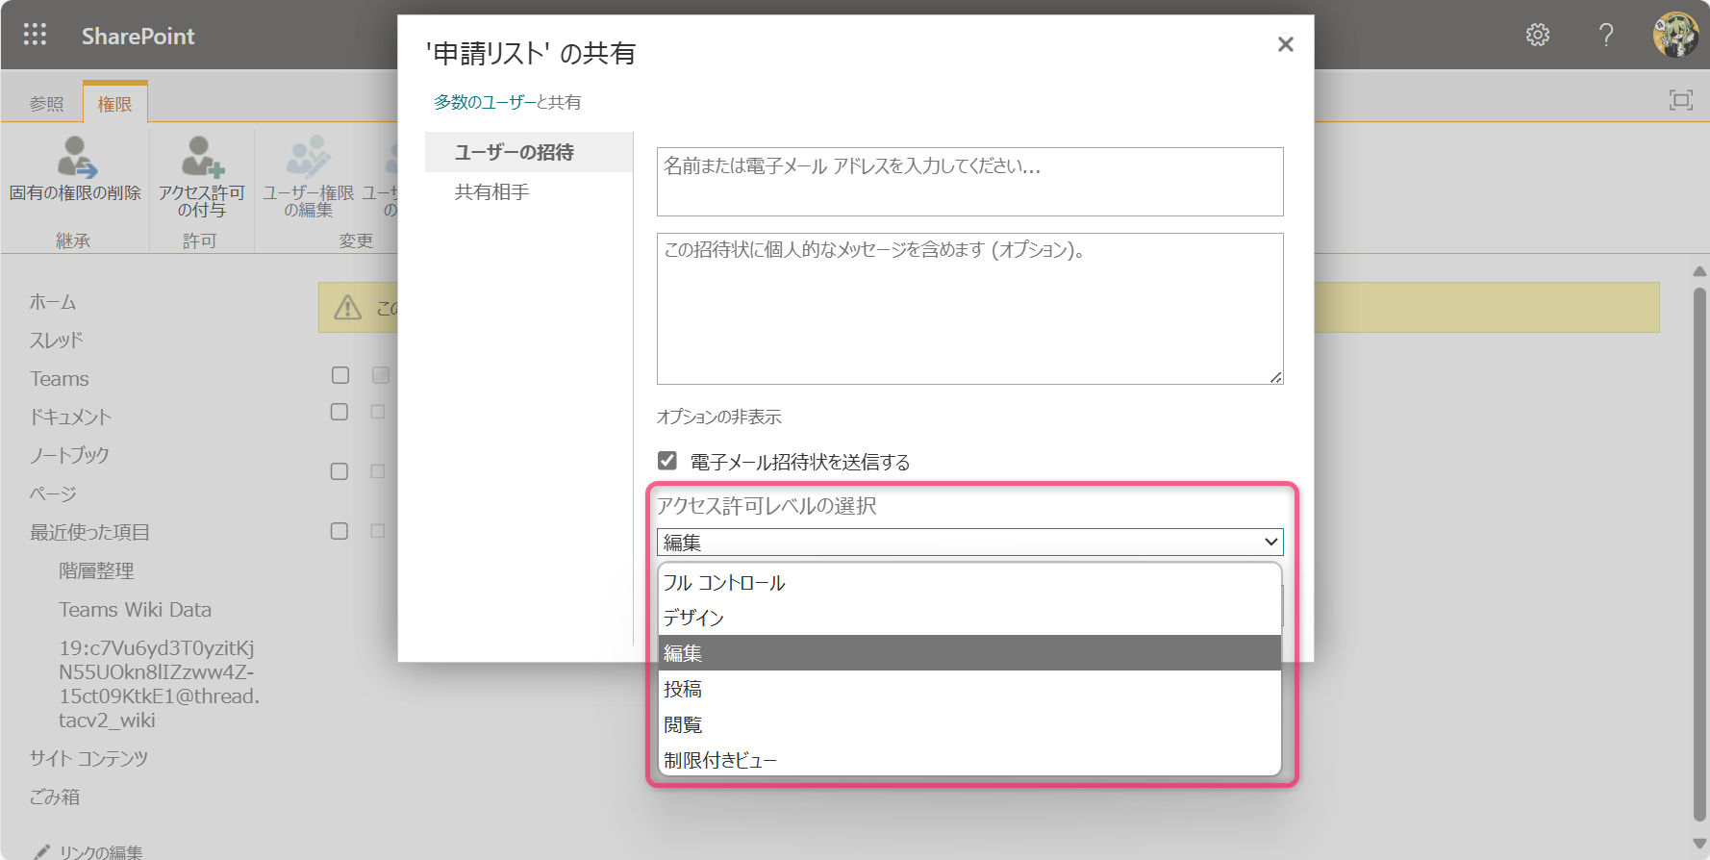Open ドキュメント in the site navigation
This screenshot has height=860, width=1710.
click(70, 417)
